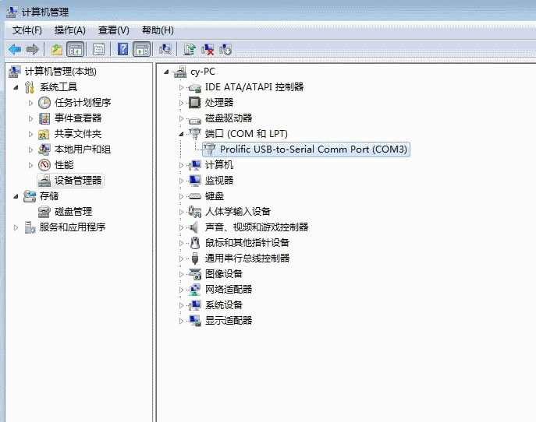Select 事件查看器 icon in tree

(44, 118)
